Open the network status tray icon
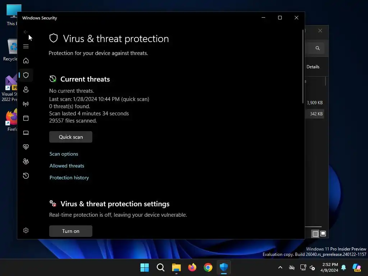This screenshot has height=276, width=368. click(303, 267)
